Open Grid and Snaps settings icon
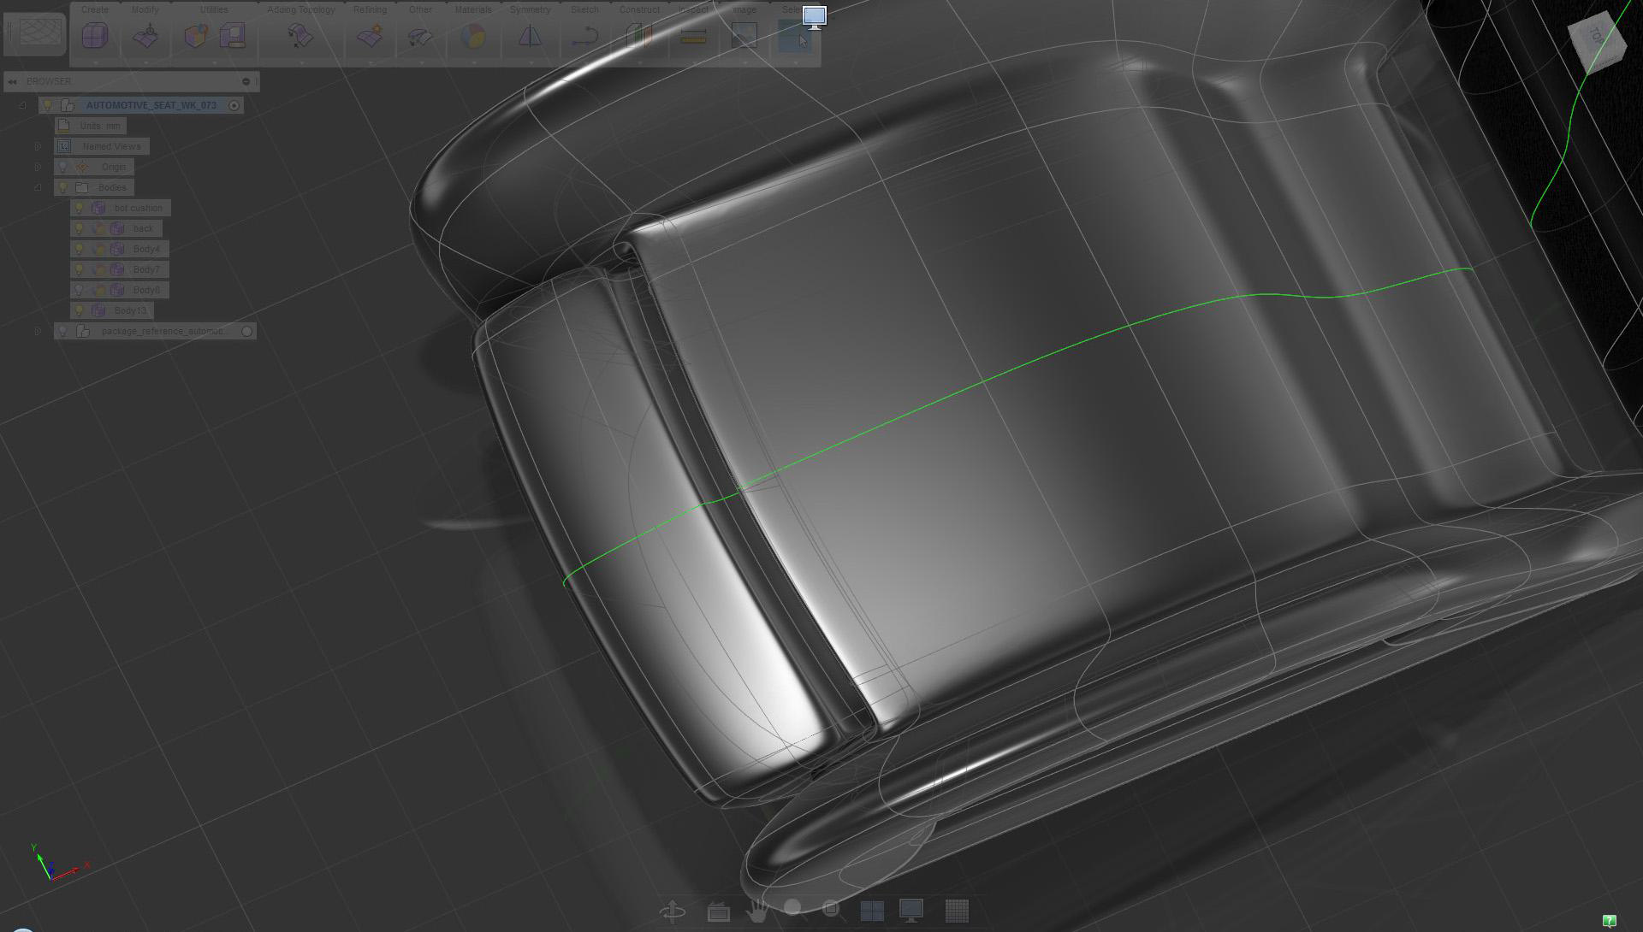The height and width of the screenshot is (932, 1643). [x=957, y=911]
